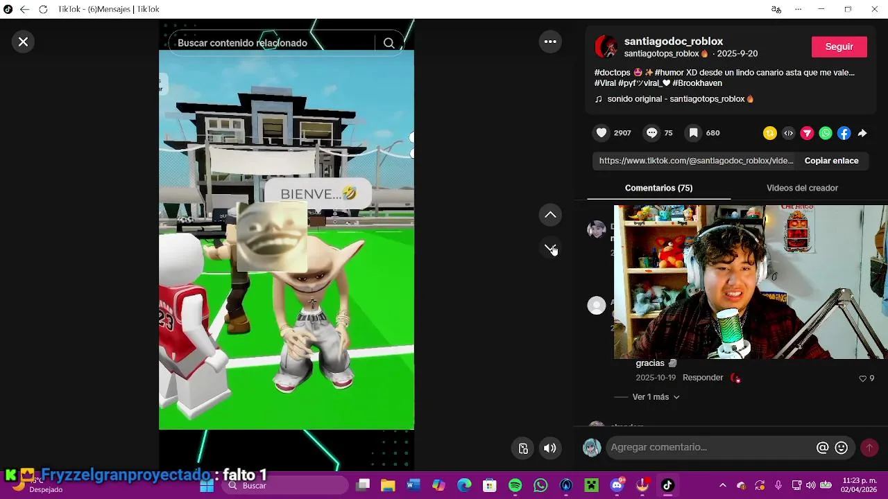Open the clock showing 11:23 p. m.
The height and width of the screenshot is (499, 888).
point(858,485)
